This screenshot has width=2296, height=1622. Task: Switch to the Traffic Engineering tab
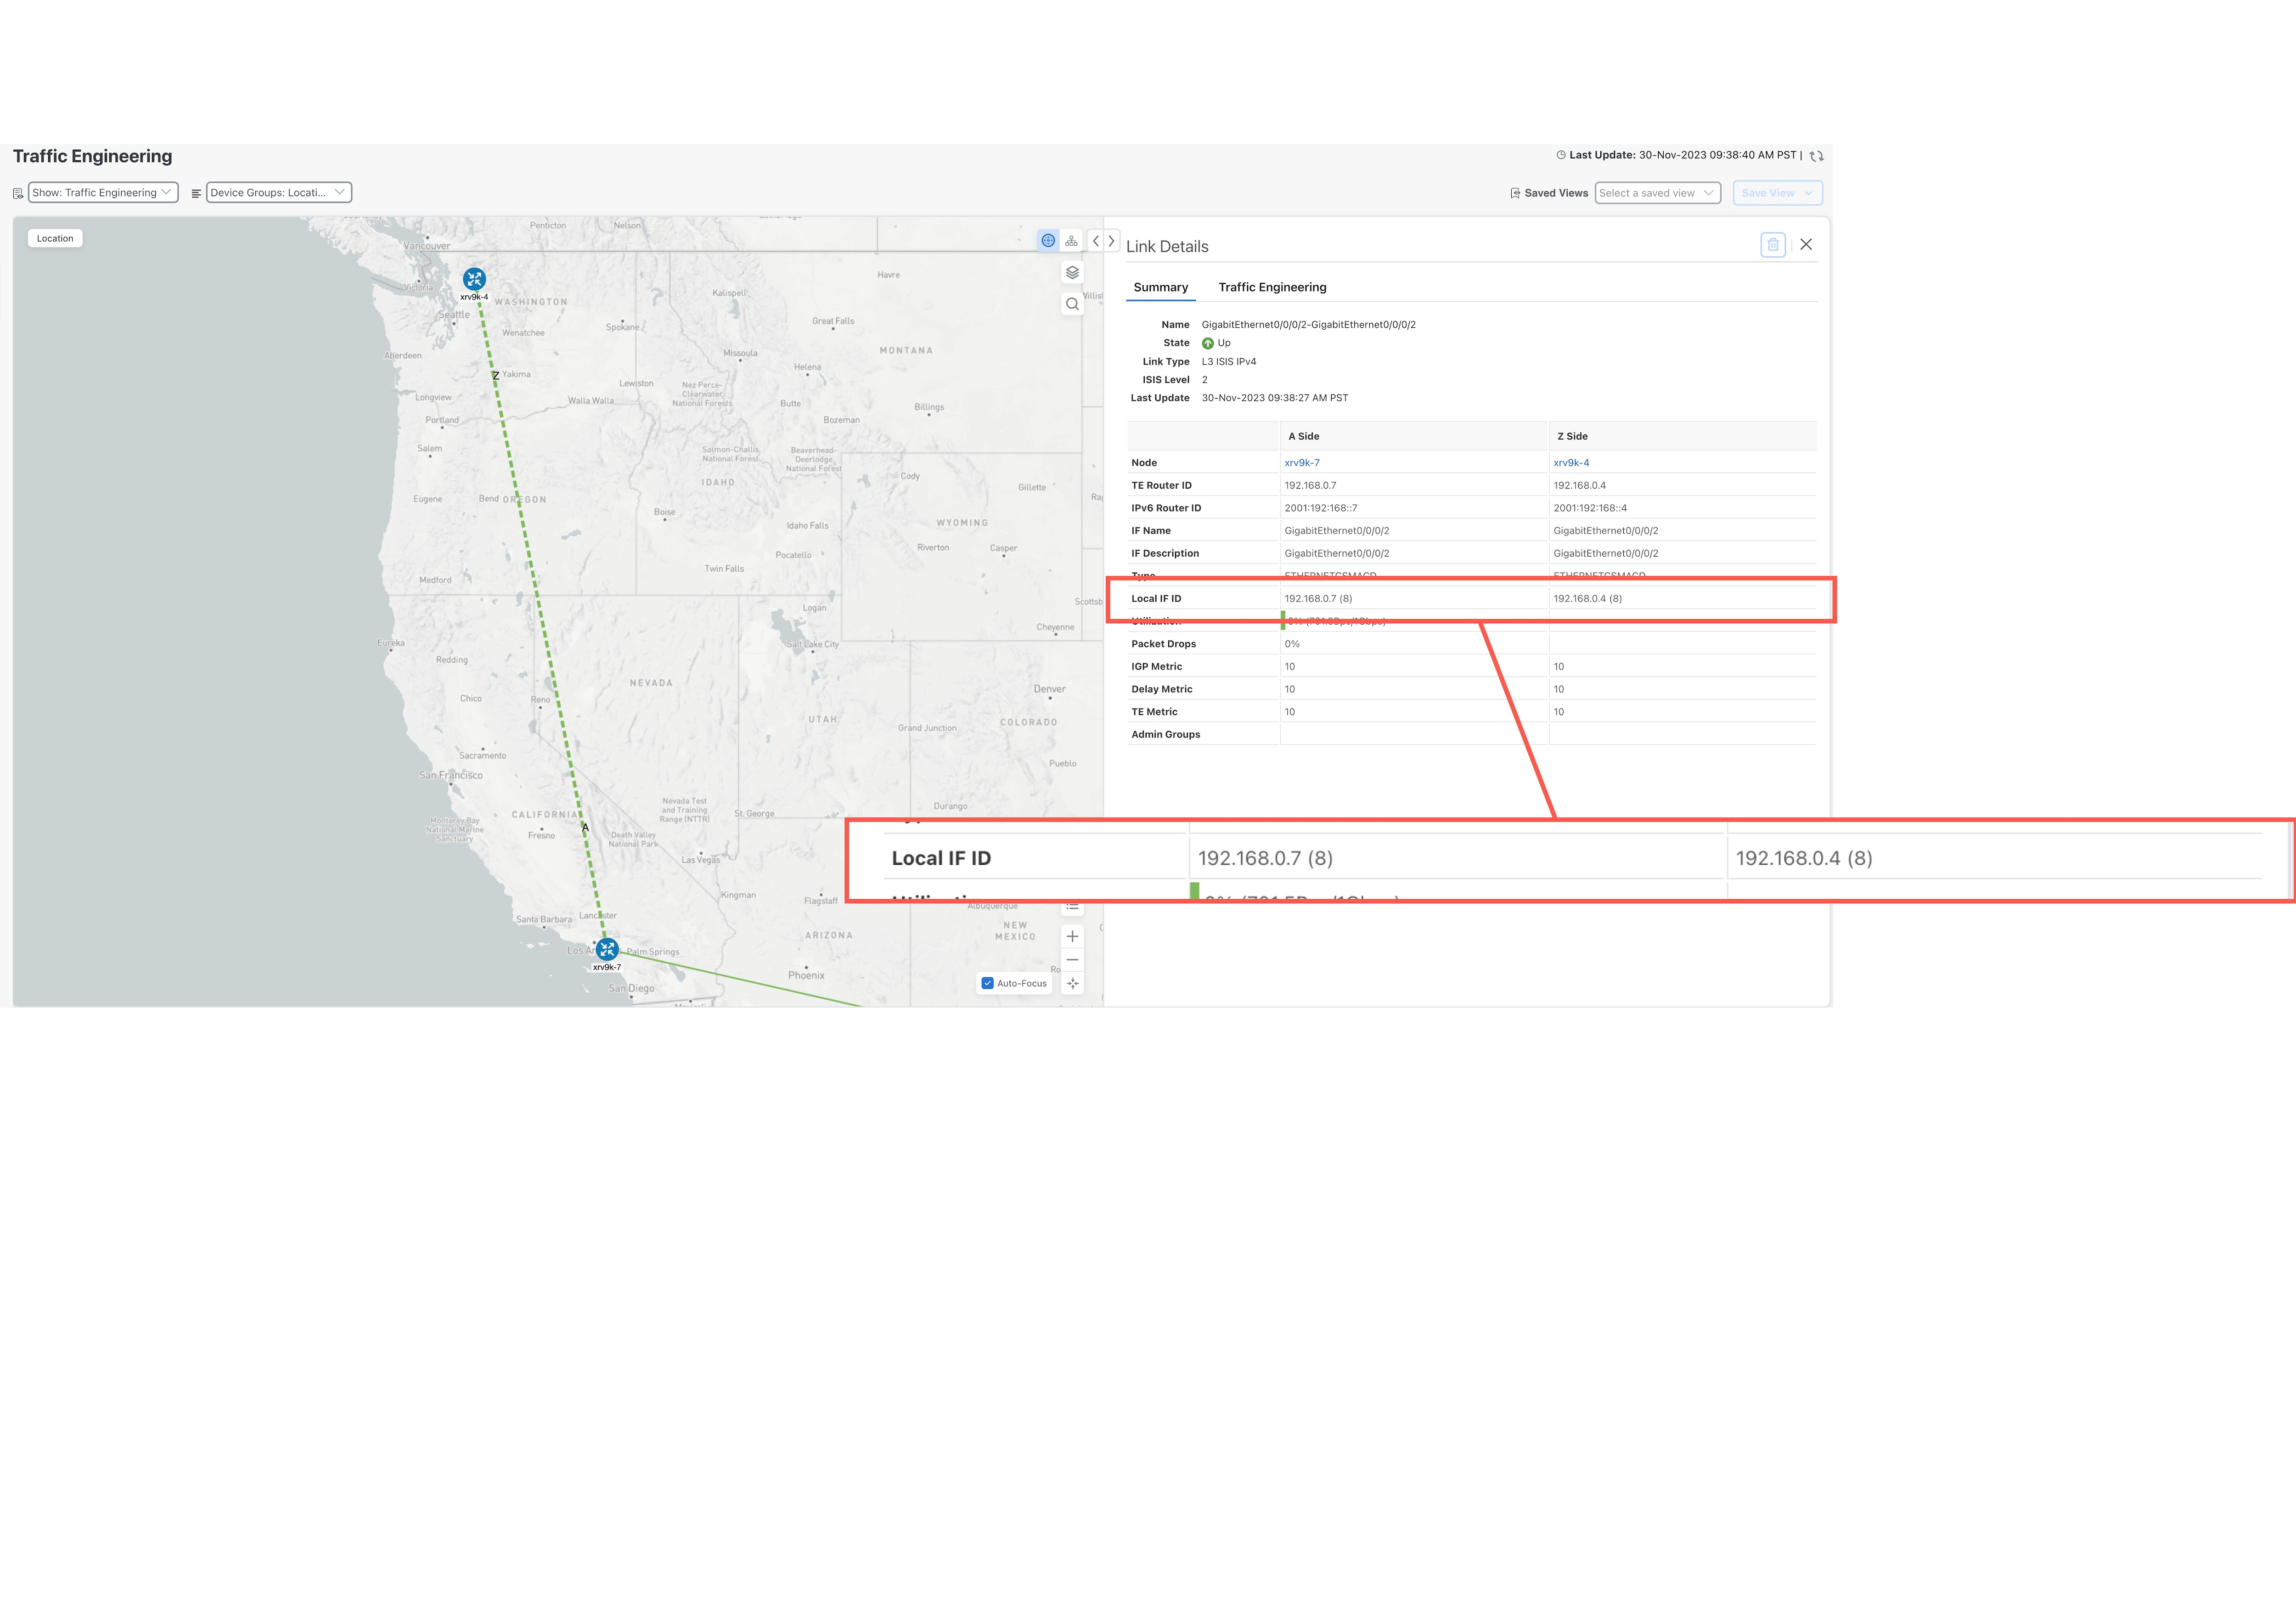[1272, 287]
